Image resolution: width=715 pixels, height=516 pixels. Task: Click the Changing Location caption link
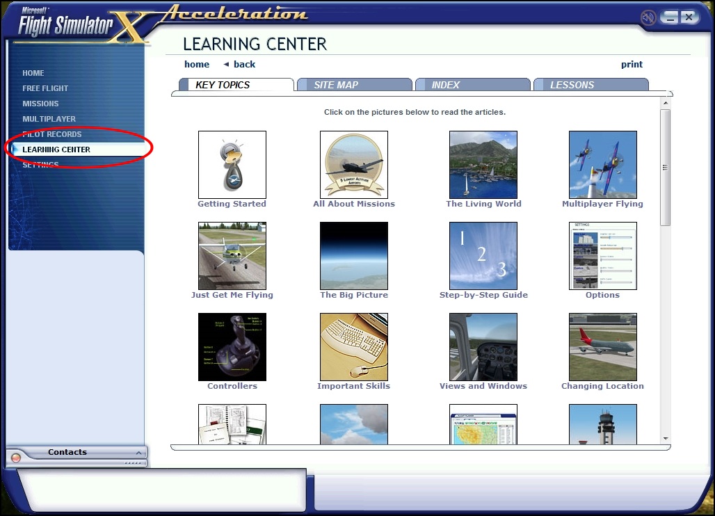[x=602, y=386]
